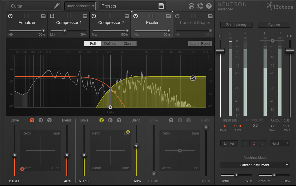Select band 1 button in exciter

pos(32,120)
